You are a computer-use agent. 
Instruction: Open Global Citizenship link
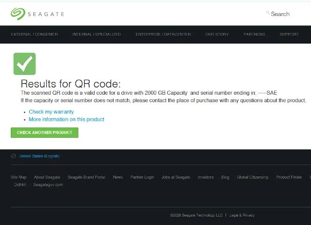tap(252, 177)
